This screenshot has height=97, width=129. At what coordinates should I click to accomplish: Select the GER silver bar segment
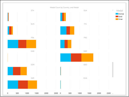32,84
